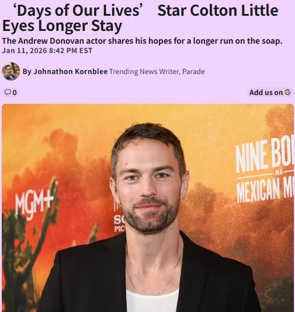Open Johnathon Kornblee author link
Screen dimensions: 295x312
(x=71, y=71)
